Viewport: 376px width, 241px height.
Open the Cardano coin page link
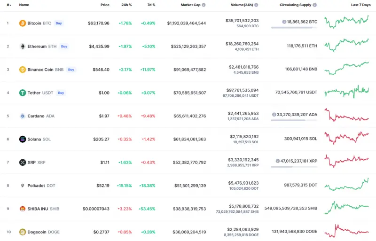tap(37, 116)
